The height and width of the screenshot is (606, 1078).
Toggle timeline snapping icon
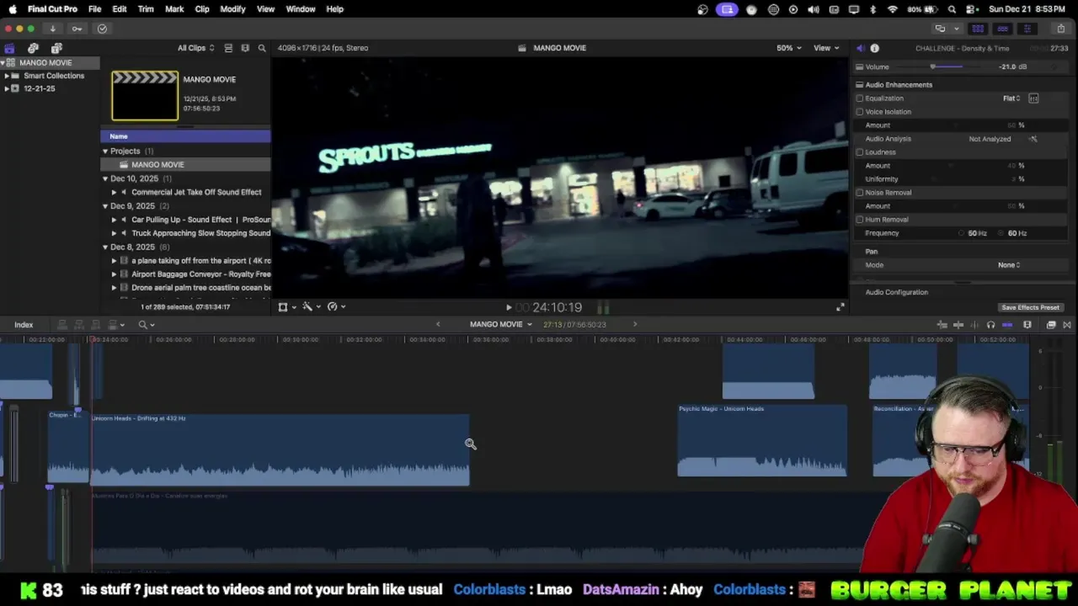point(1007,325)
